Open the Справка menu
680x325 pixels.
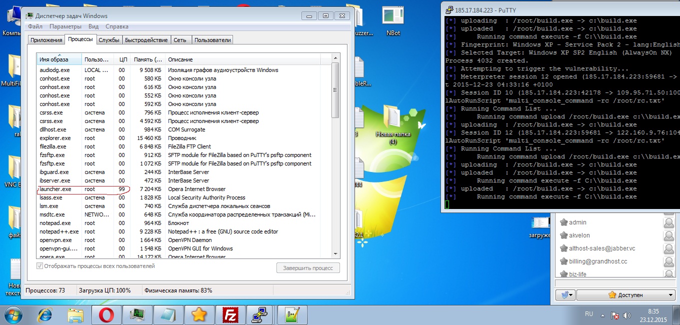point(117,26)
